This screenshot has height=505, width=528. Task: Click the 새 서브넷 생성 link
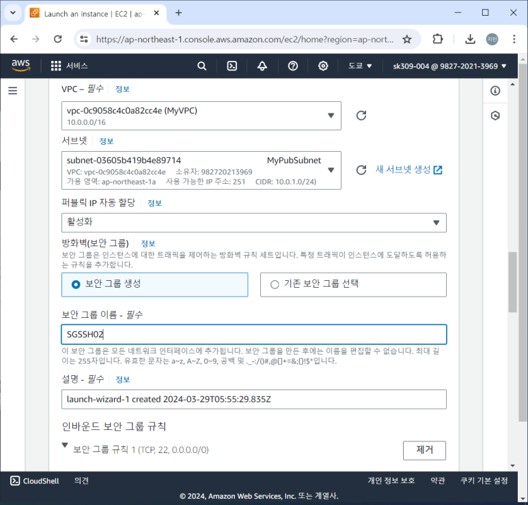click(x=408, y=169)
